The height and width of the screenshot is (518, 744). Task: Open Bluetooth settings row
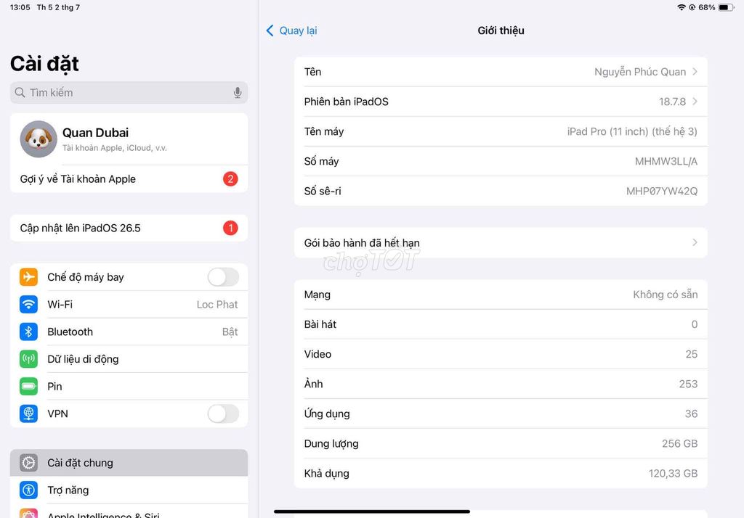click(129, 332)
